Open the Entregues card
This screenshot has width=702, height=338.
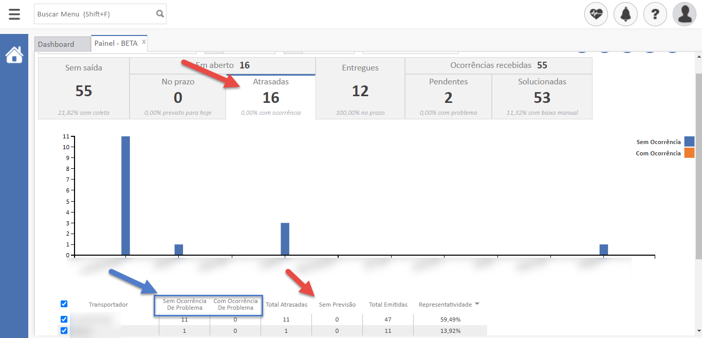pyautogui.click(x=360, y=88)
